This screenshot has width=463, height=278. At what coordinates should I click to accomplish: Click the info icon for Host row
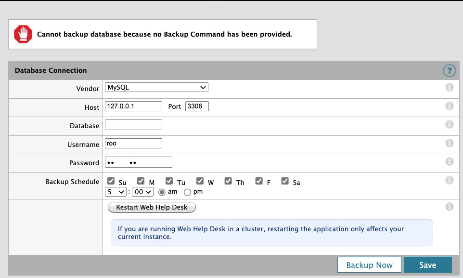click(x=449, y=106)
